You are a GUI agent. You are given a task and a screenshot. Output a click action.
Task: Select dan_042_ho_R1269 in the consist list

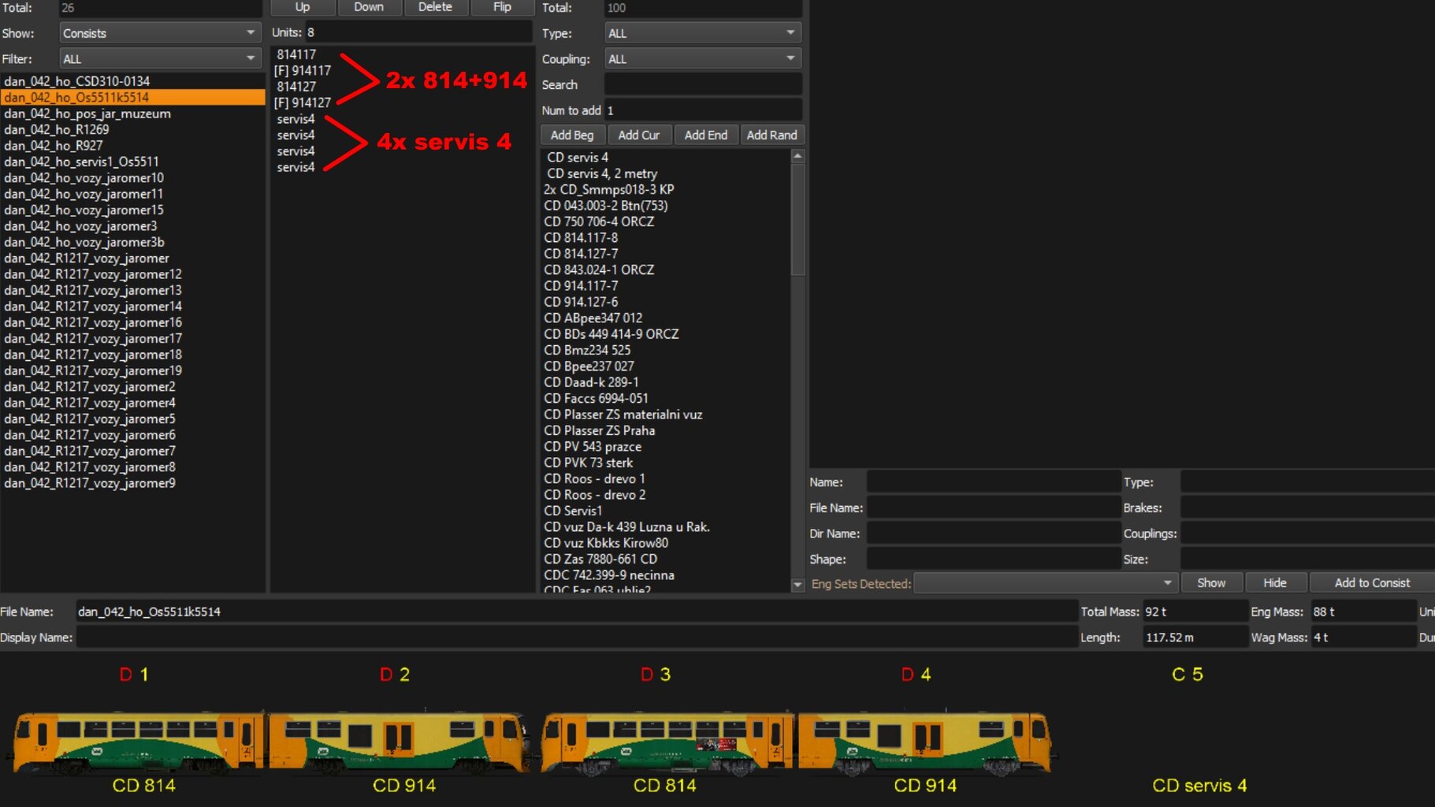pos(57,130)
